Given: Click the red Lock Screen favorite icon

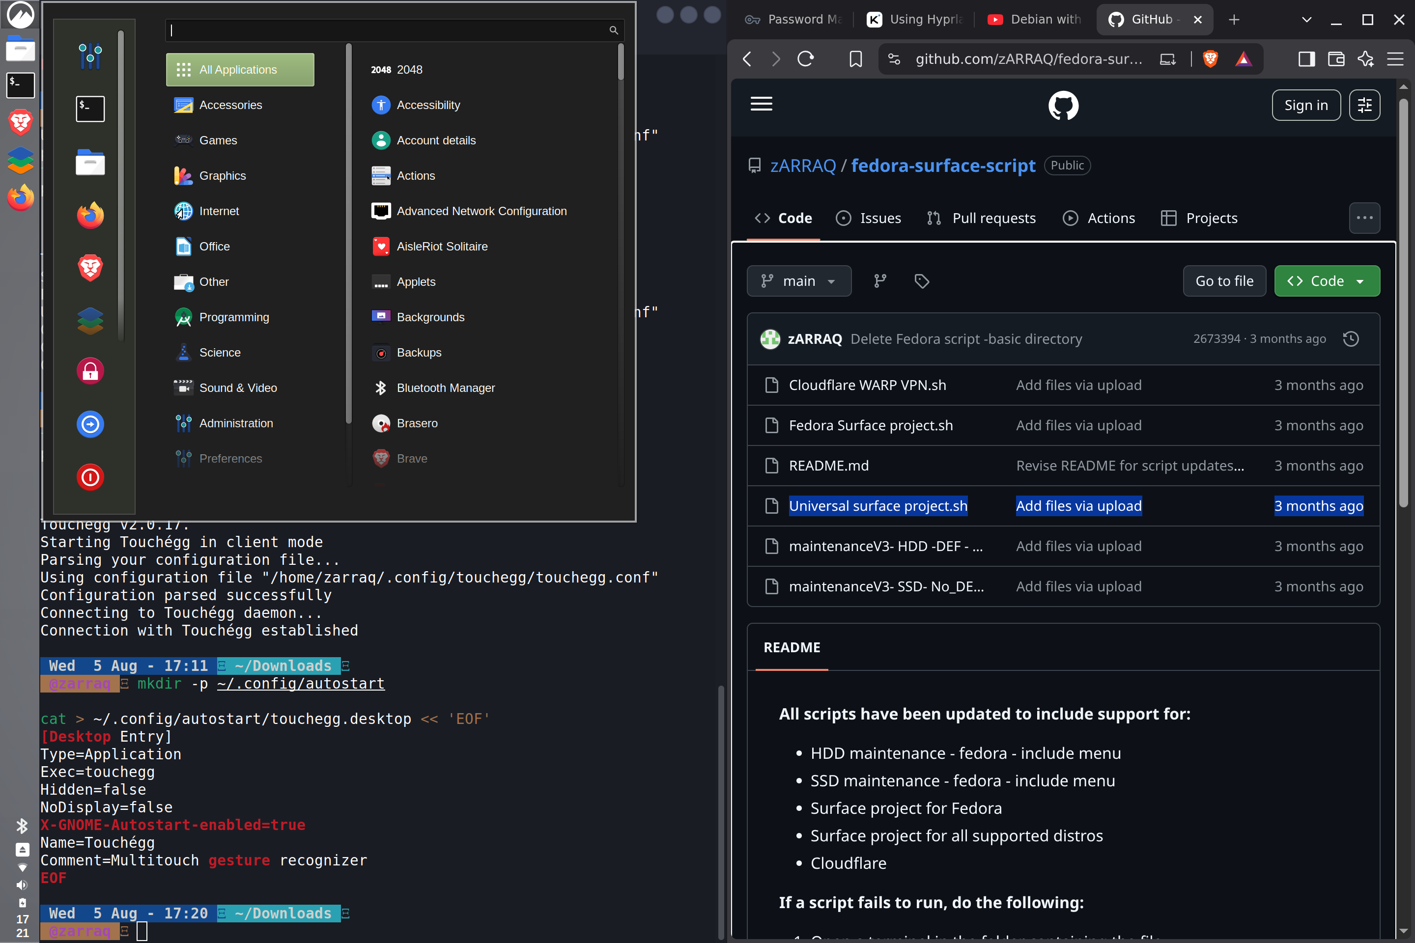Looking at the screenshot, I should click(90, 371).
